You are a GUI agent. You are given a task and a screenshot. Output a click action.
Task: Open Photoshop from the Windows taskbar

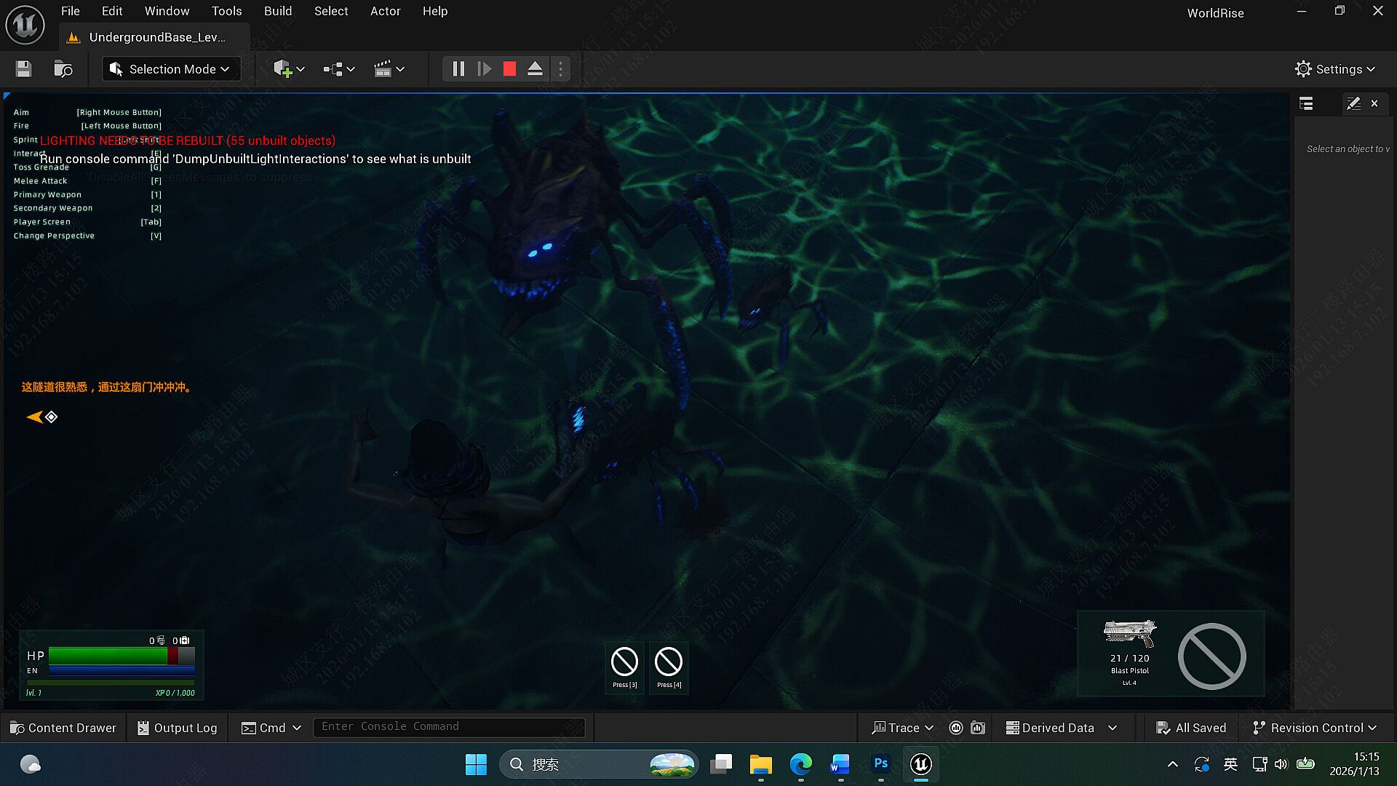coord(880,764)
